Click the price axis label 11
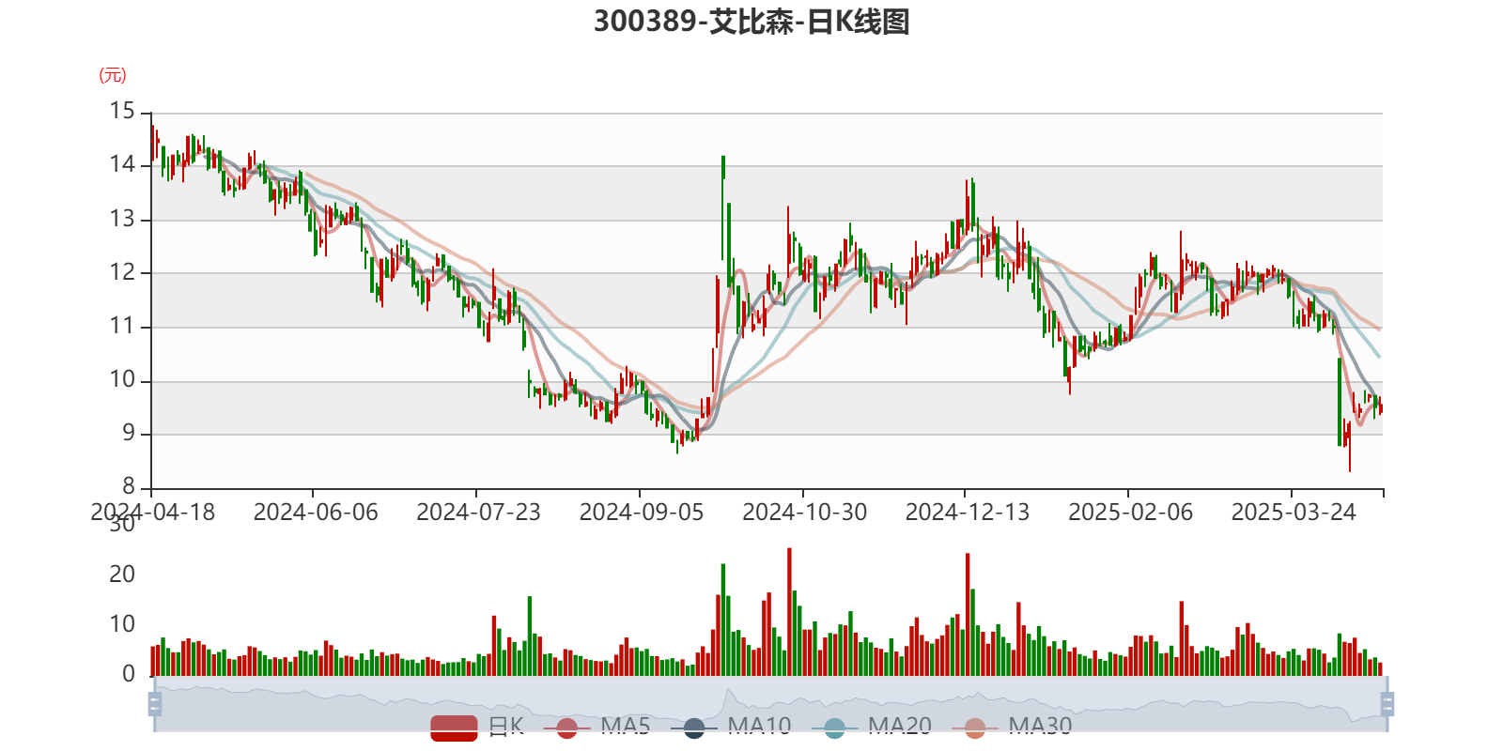Screen dimensions: 1503x751 point(122,326)
